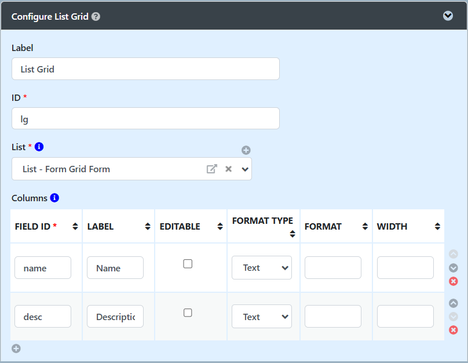Open the List field info icon
This screenshot has width=468, height=363.
point(39,147)
